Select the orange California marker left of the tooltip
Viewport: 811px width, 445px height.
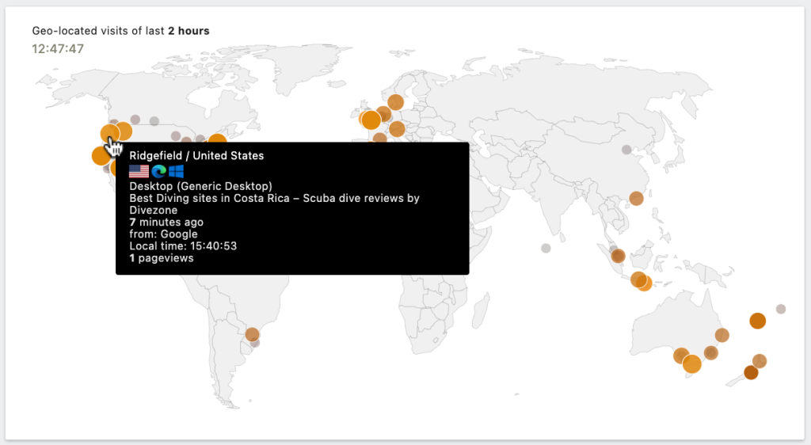[x=101, y=155]
